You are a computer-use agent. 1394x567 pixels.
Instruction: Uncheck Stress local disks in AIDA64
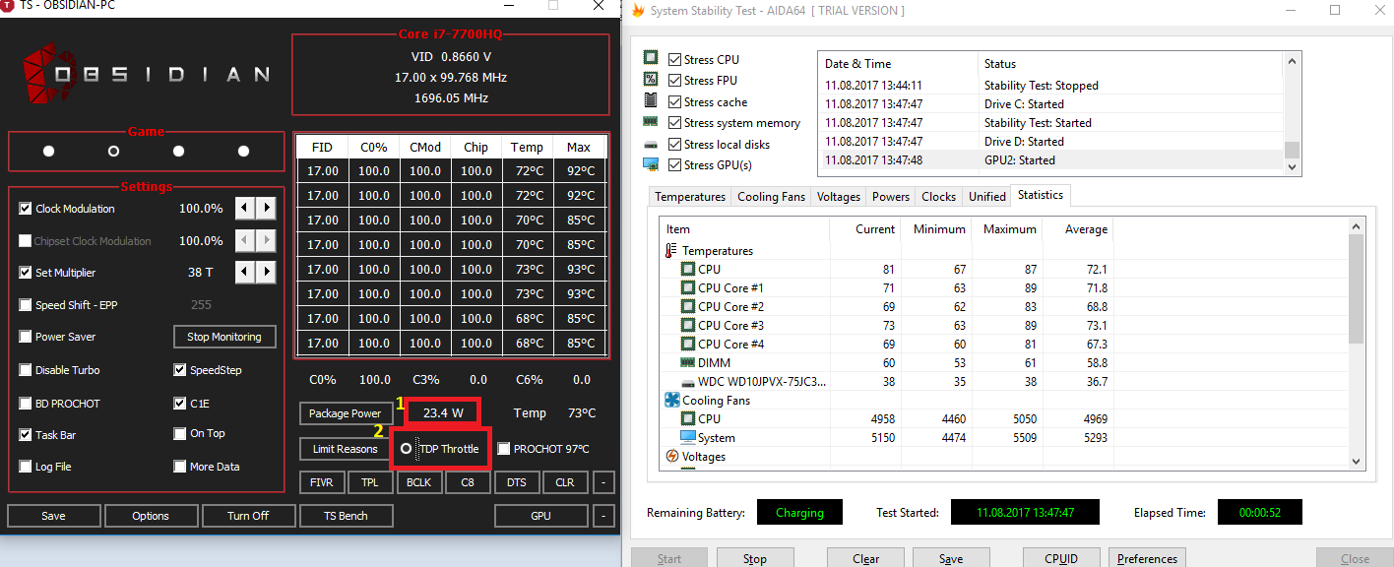click(x=674, y=145)
